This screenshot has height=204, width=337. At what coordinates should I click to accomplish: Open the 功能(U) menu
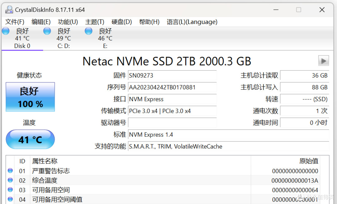[x=68, y=22]
